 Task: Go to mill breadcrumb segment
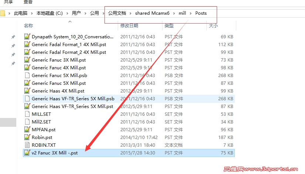[182, 13]
